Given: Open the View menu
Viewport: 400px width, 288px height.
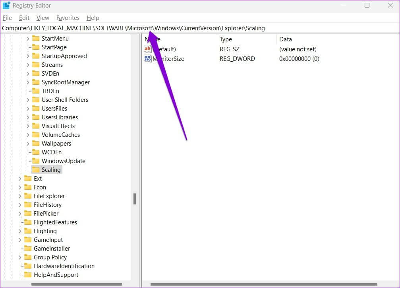Looking at the screenshot, I should tap(43, 18).
